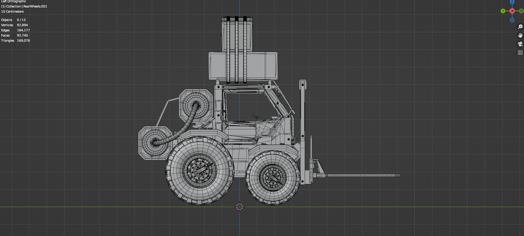Click the Vertices value '92,894'
Screen dimensions: 524x236
coord(22,25)
